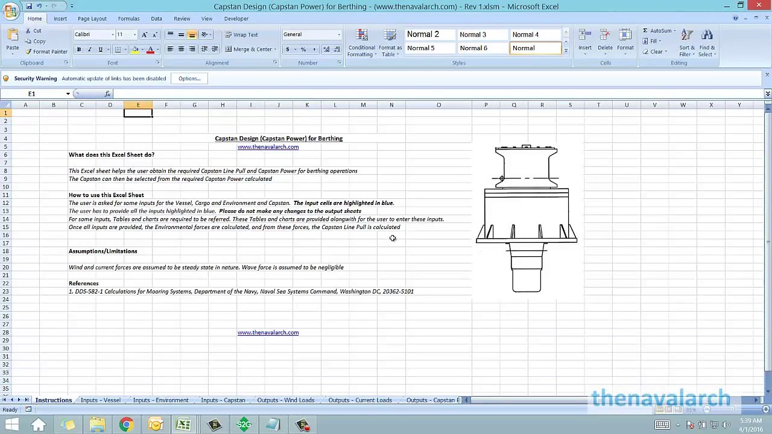Click the Clear eraser icon
The image size is (772, 434).
click(x=645, y=52)
